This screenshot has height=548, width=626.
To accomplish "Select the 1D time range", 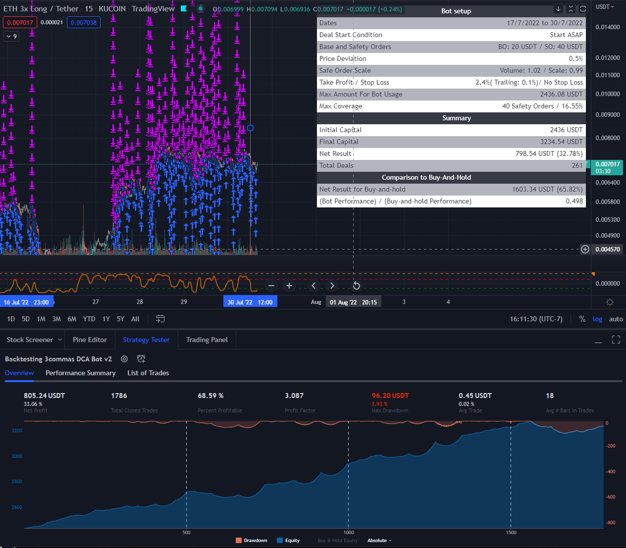I will coord(11,319).
